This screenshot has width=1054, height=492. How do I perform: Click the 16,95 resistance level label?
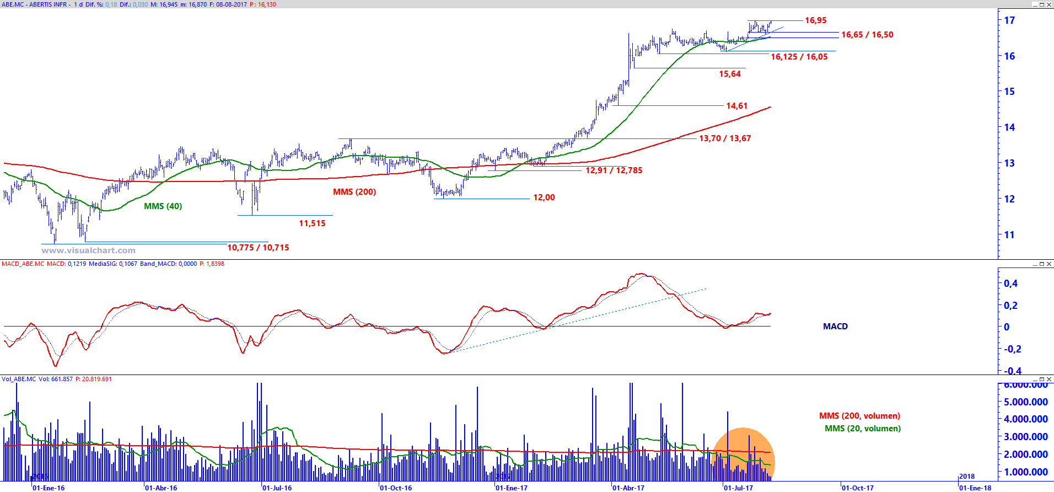[x=816, y=20]
